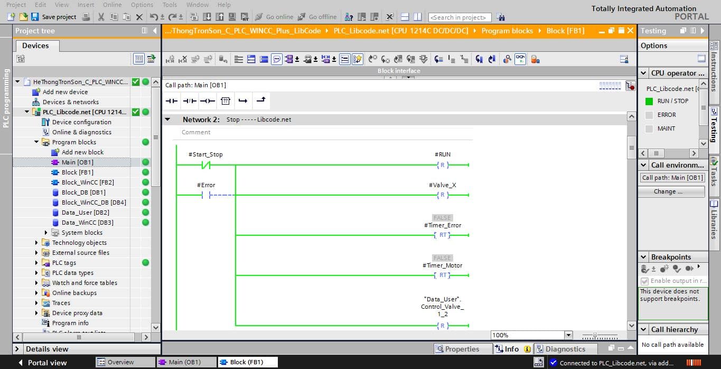This screenshot has height=369, width=721.
Task: Click the editor vertical scrollbar
Action: click(631, 221)
